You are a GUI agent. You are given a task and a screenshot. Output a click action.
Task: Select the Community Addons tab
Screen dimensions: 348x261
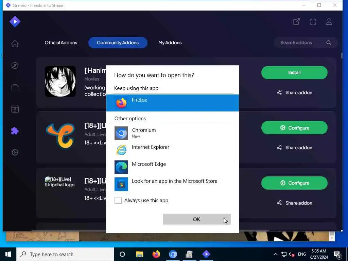click(118, 42)
